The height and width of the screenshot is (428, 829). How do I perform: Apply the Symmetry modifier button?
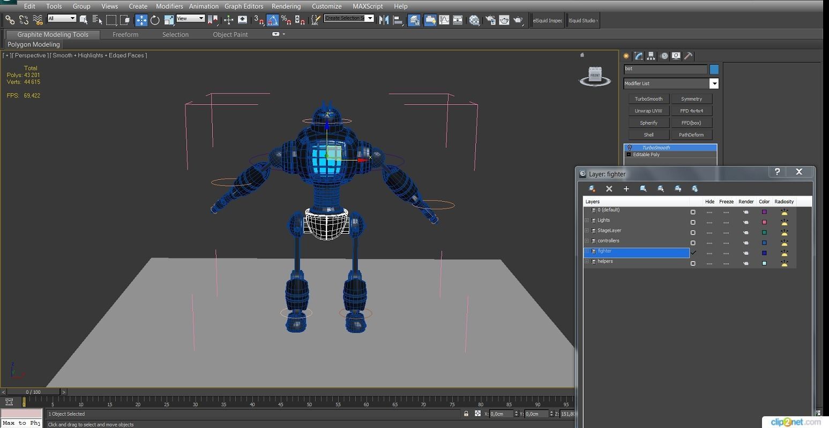coord(691,99)
